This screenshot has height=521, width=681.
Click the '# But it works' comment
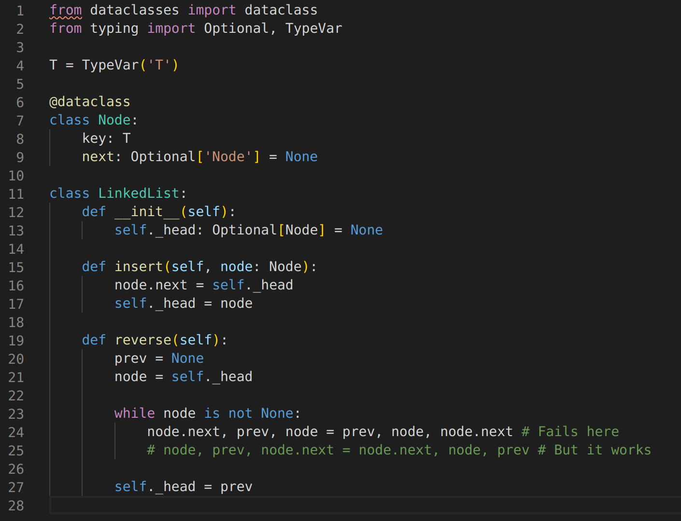(594, 450)
